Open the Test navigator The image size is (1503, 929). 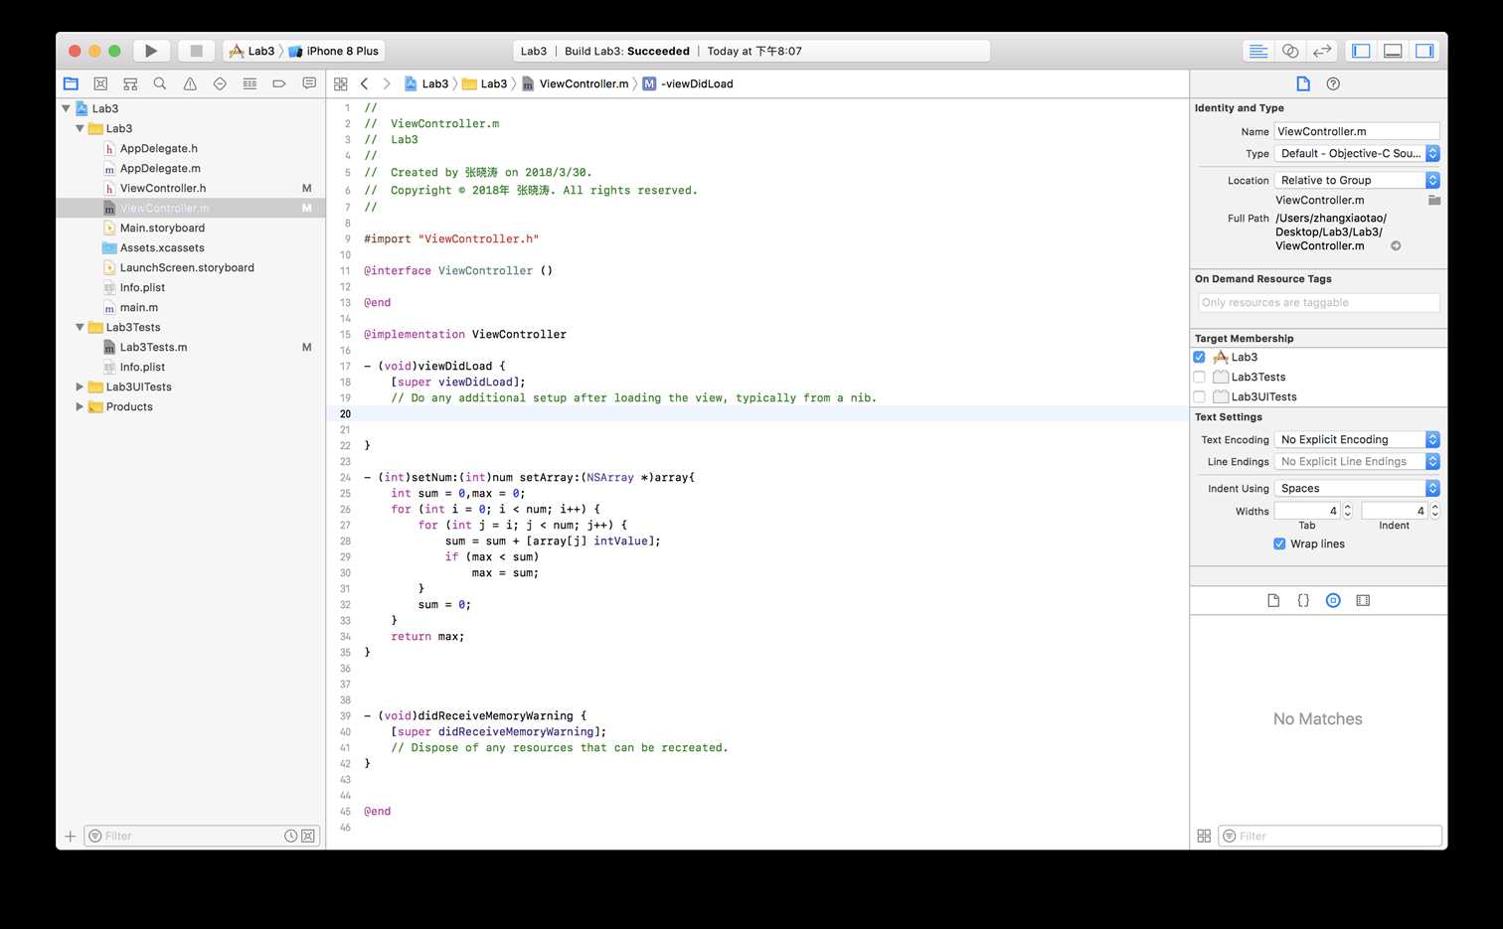220,83
